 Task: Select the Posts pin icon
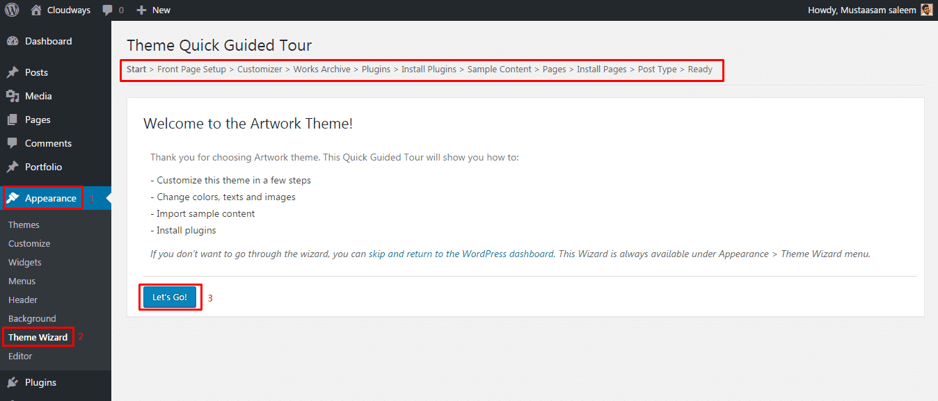point(13,72)
